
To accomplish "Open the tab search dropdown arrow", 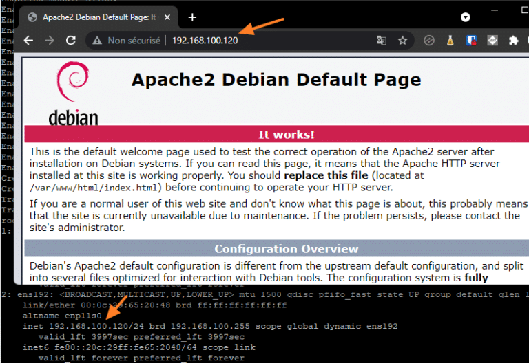I will click(466, 16).
